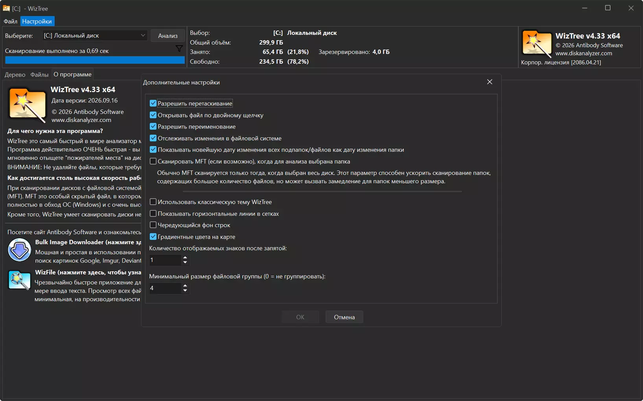Decrease decimal places with down arrow
The width and height of the screenshot is (643, 401).
pos(185,262)
